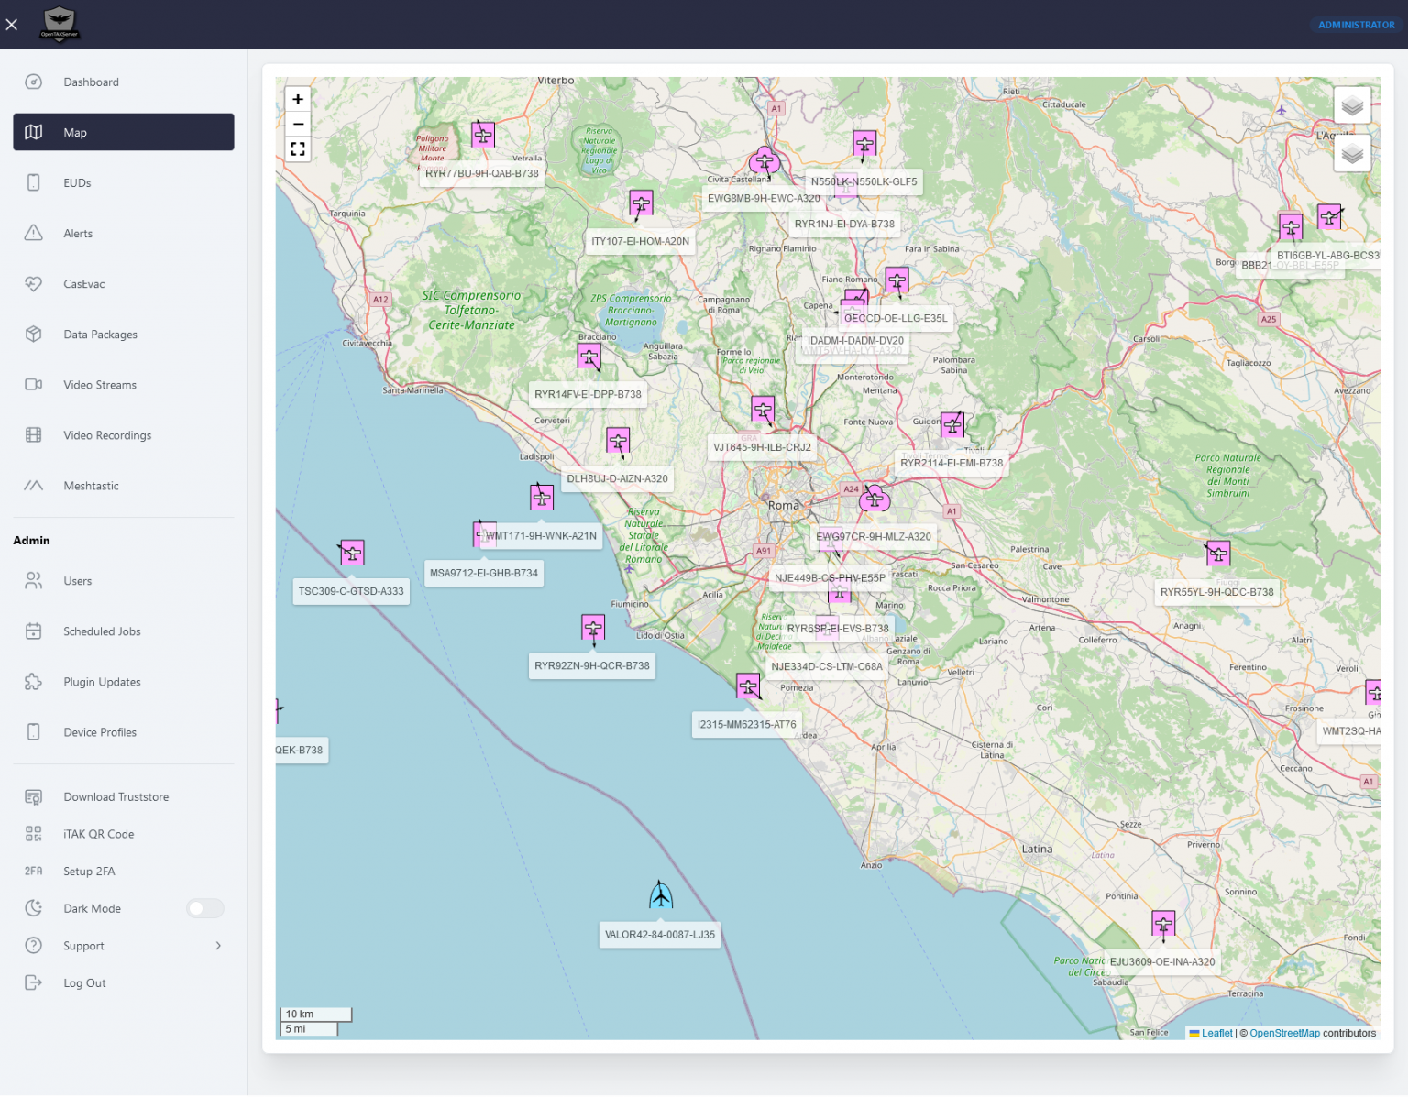The width and height of the screenshot is (1408, 1097).
Task: Click the OpenStreetMap attribution link
Action: click(1284, 1033)
